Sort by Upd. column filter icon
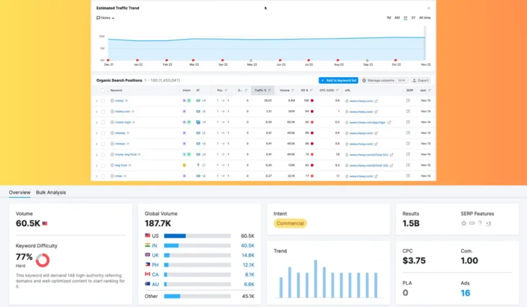This screenshot has height=307, width=527. pyautogui.click(x=430, y=91)
